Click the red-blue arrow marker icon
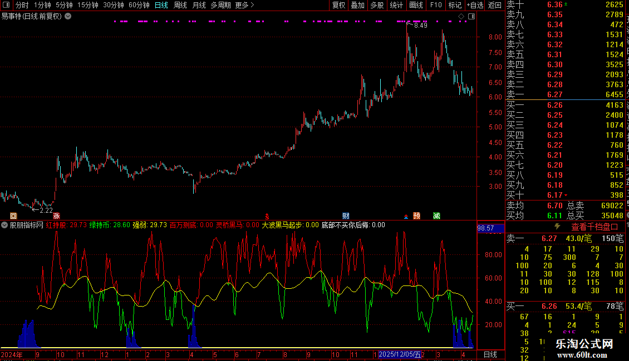Viewport: 629px width, 361px height. 406,217
